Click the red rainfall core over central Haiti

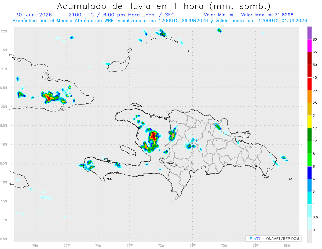pos(153,136)
